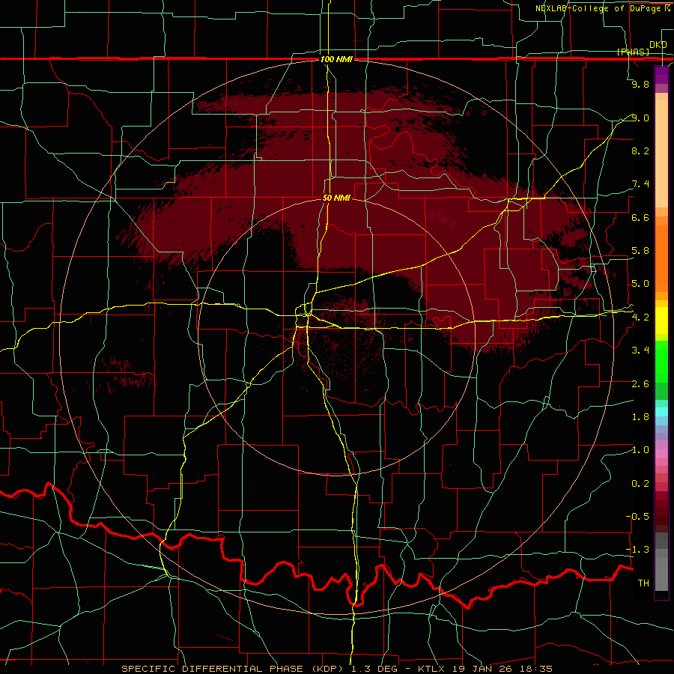Viewport: 674px width, 674px height.
Task: Click the 19 JAN 26 date text
Action: coord(481,669)
